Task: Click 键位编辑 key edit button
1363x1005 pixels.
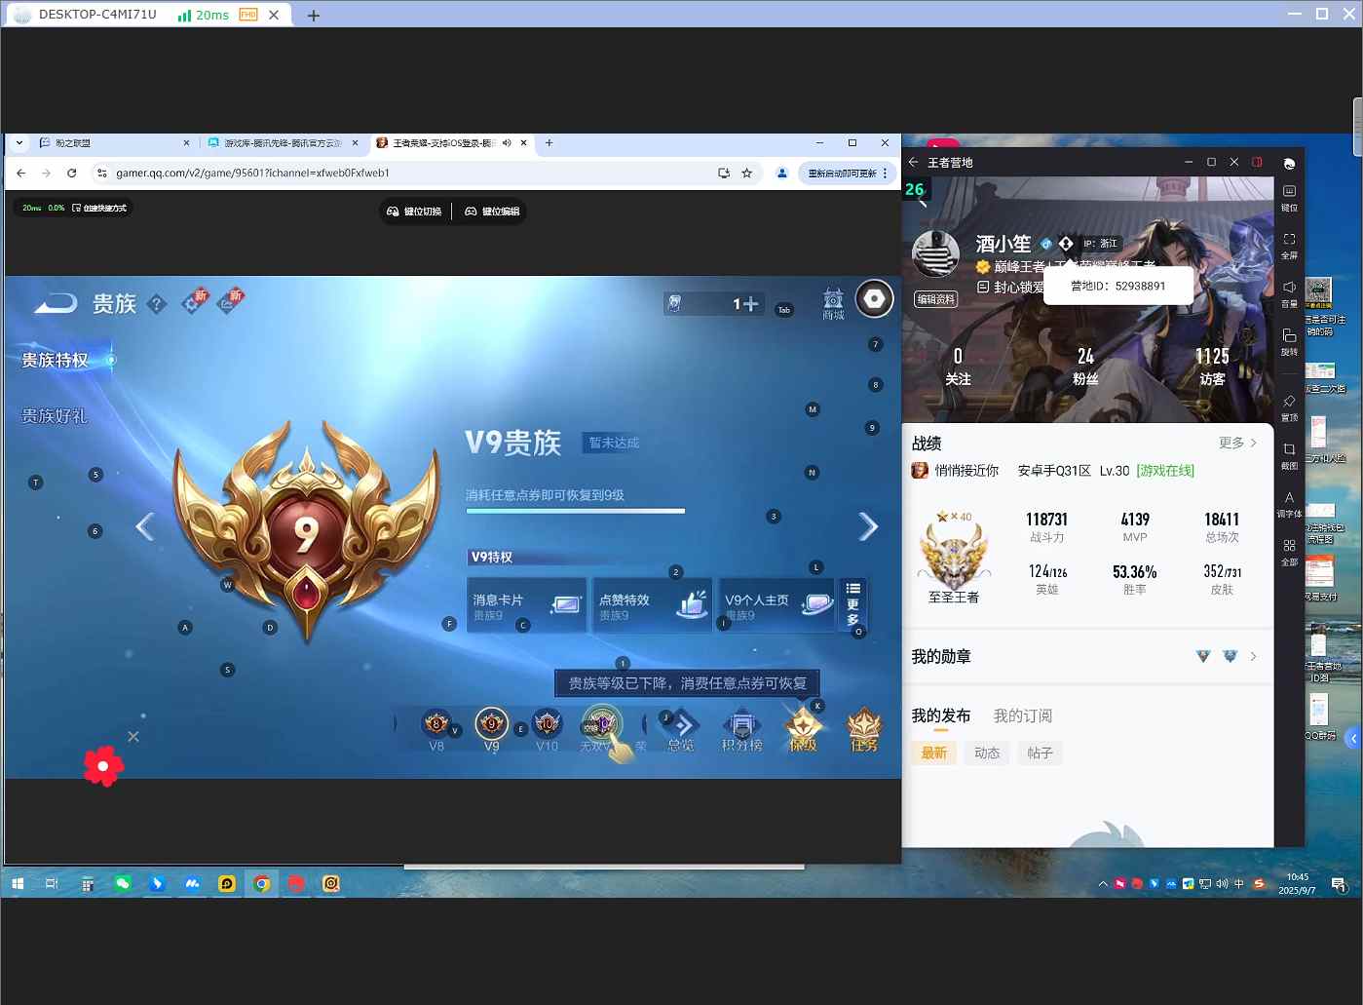Action: (x=492, y=212)
